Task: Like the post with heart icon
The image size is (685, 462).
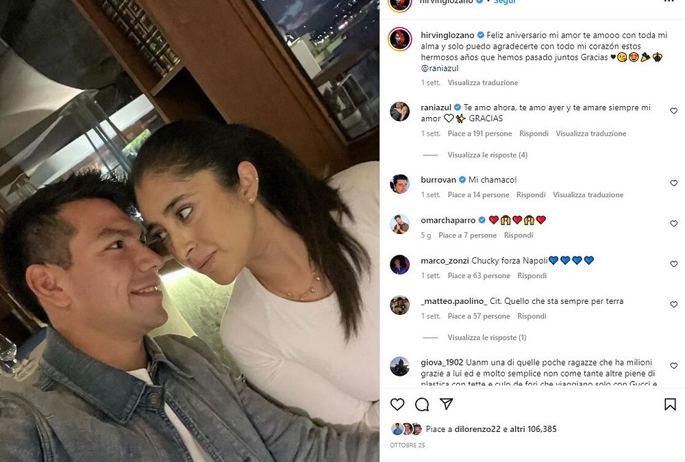Action: tap(397, 405)
